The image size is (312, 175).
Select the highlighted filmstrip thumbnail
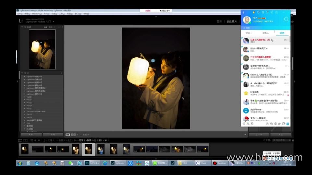point(88,149)
